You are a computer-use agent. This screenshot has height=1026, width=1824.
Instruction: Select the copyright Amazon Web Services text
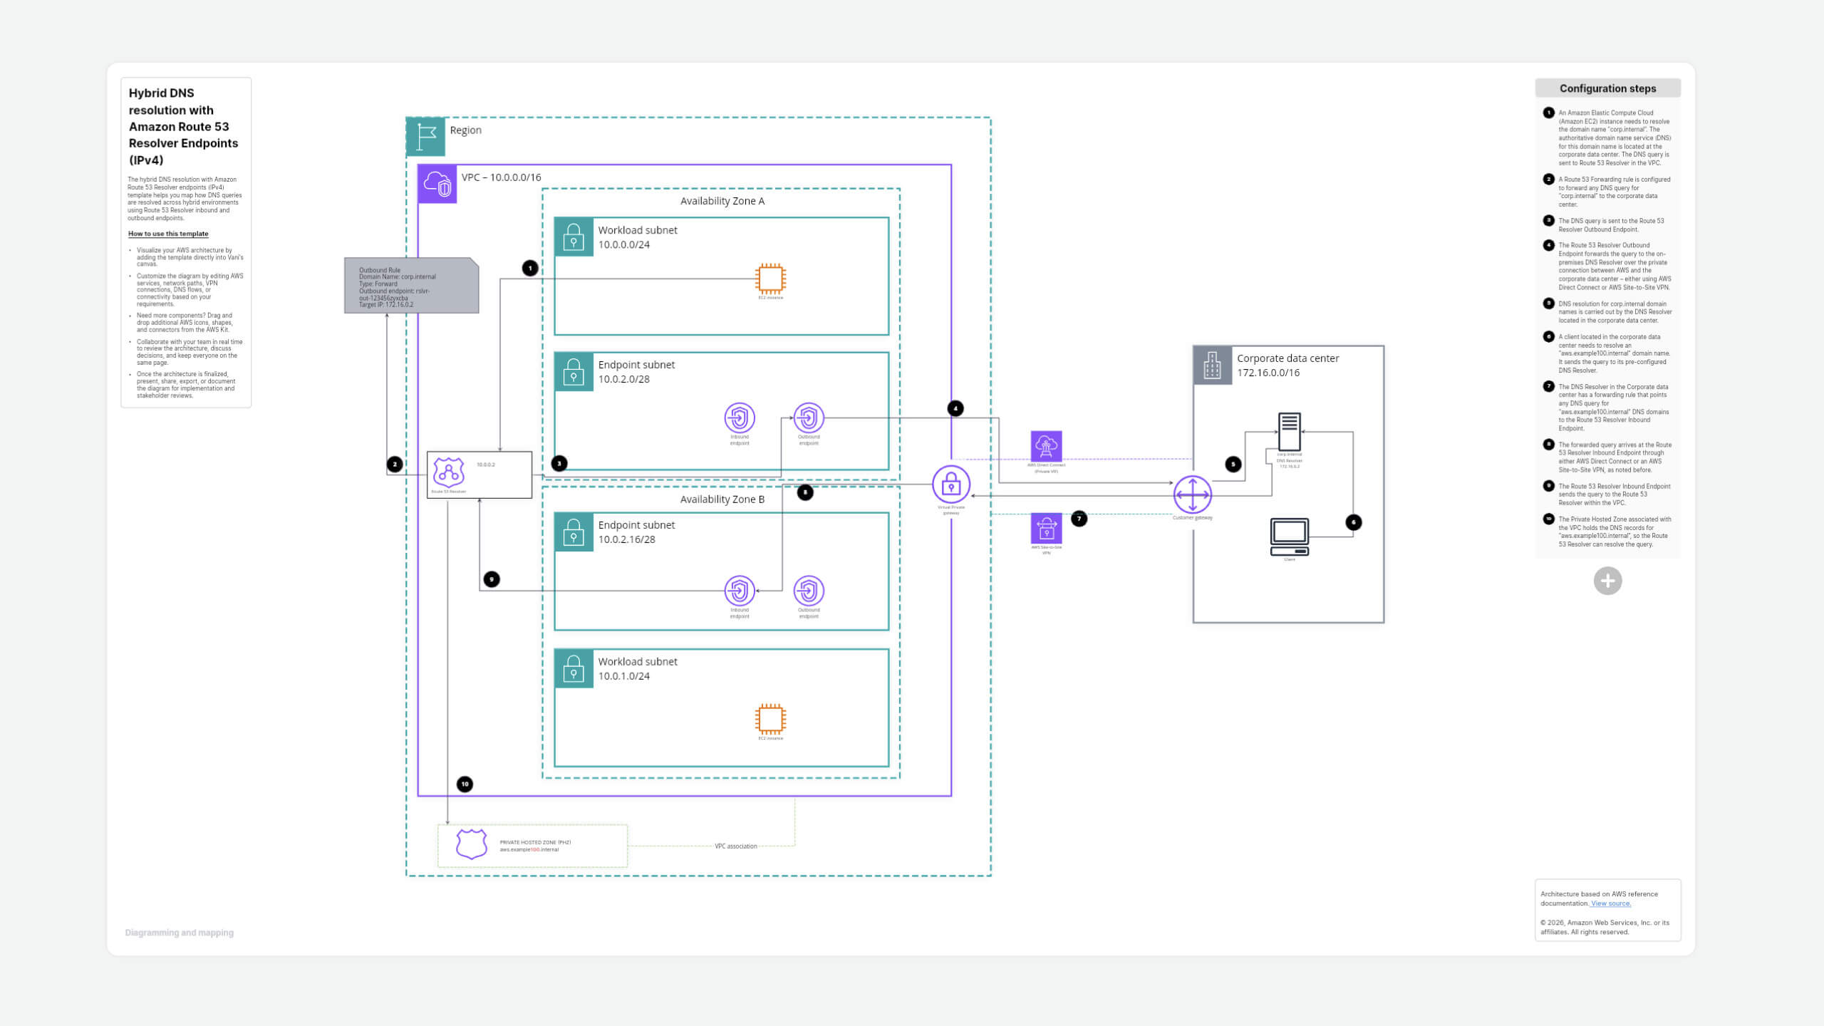tap(1605, 927)
